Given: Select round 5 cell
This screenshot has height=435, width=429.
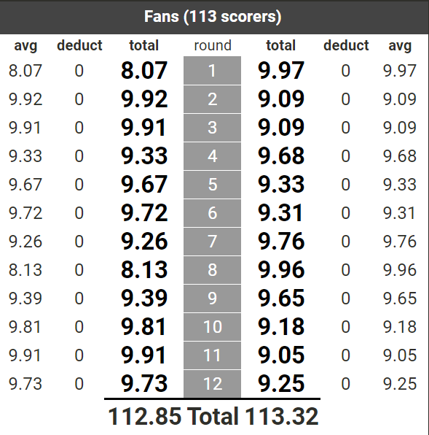Looking at the screenshot, I should (212, 185).
